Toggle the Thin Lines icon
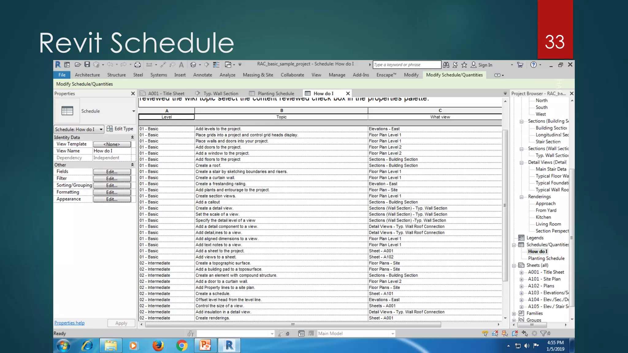 (216, 65)
